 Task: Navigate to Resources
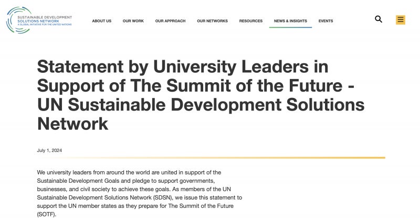(251, 21)
